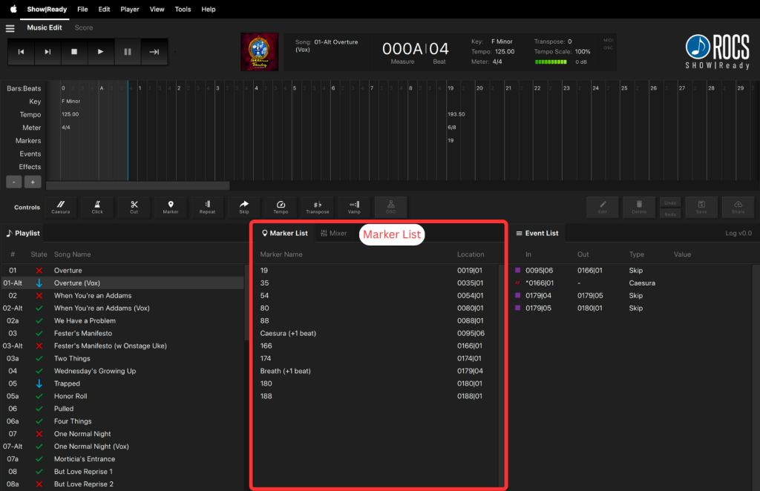The width and height of the screenshot is (760, 491).
Task: Toggle the Click metronome control
Action: point(97,207)
